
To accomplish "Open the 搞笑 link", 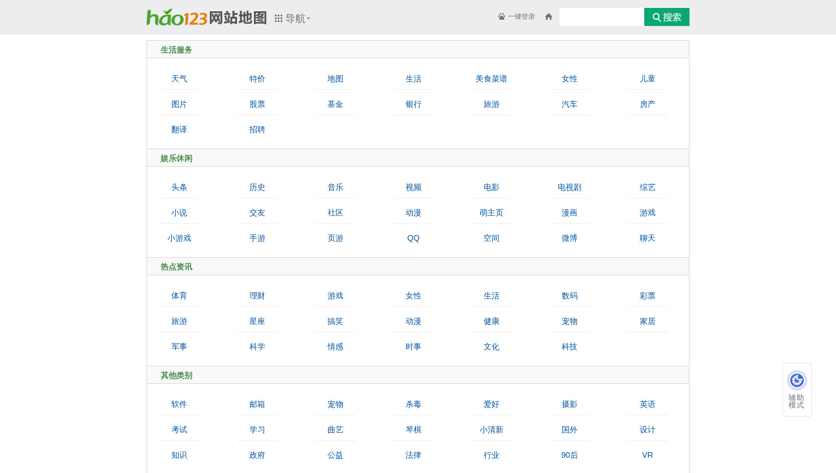I will click(x=335, y=321).
